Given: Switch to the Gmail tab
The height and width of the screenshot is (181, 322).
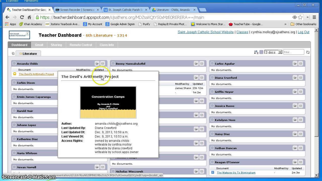Looking at the screenshot, I should point(39,45).
